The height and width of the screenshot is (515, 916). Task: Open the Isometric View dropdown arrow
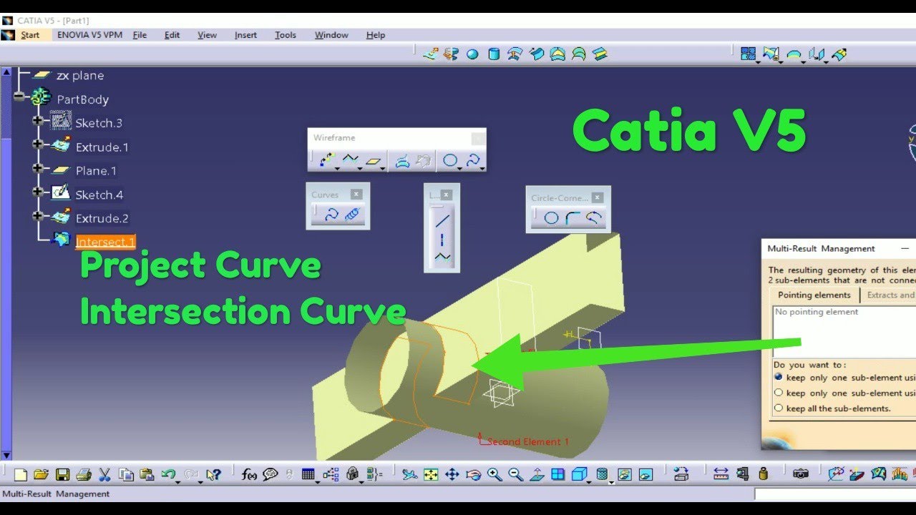tap(590, 481)
